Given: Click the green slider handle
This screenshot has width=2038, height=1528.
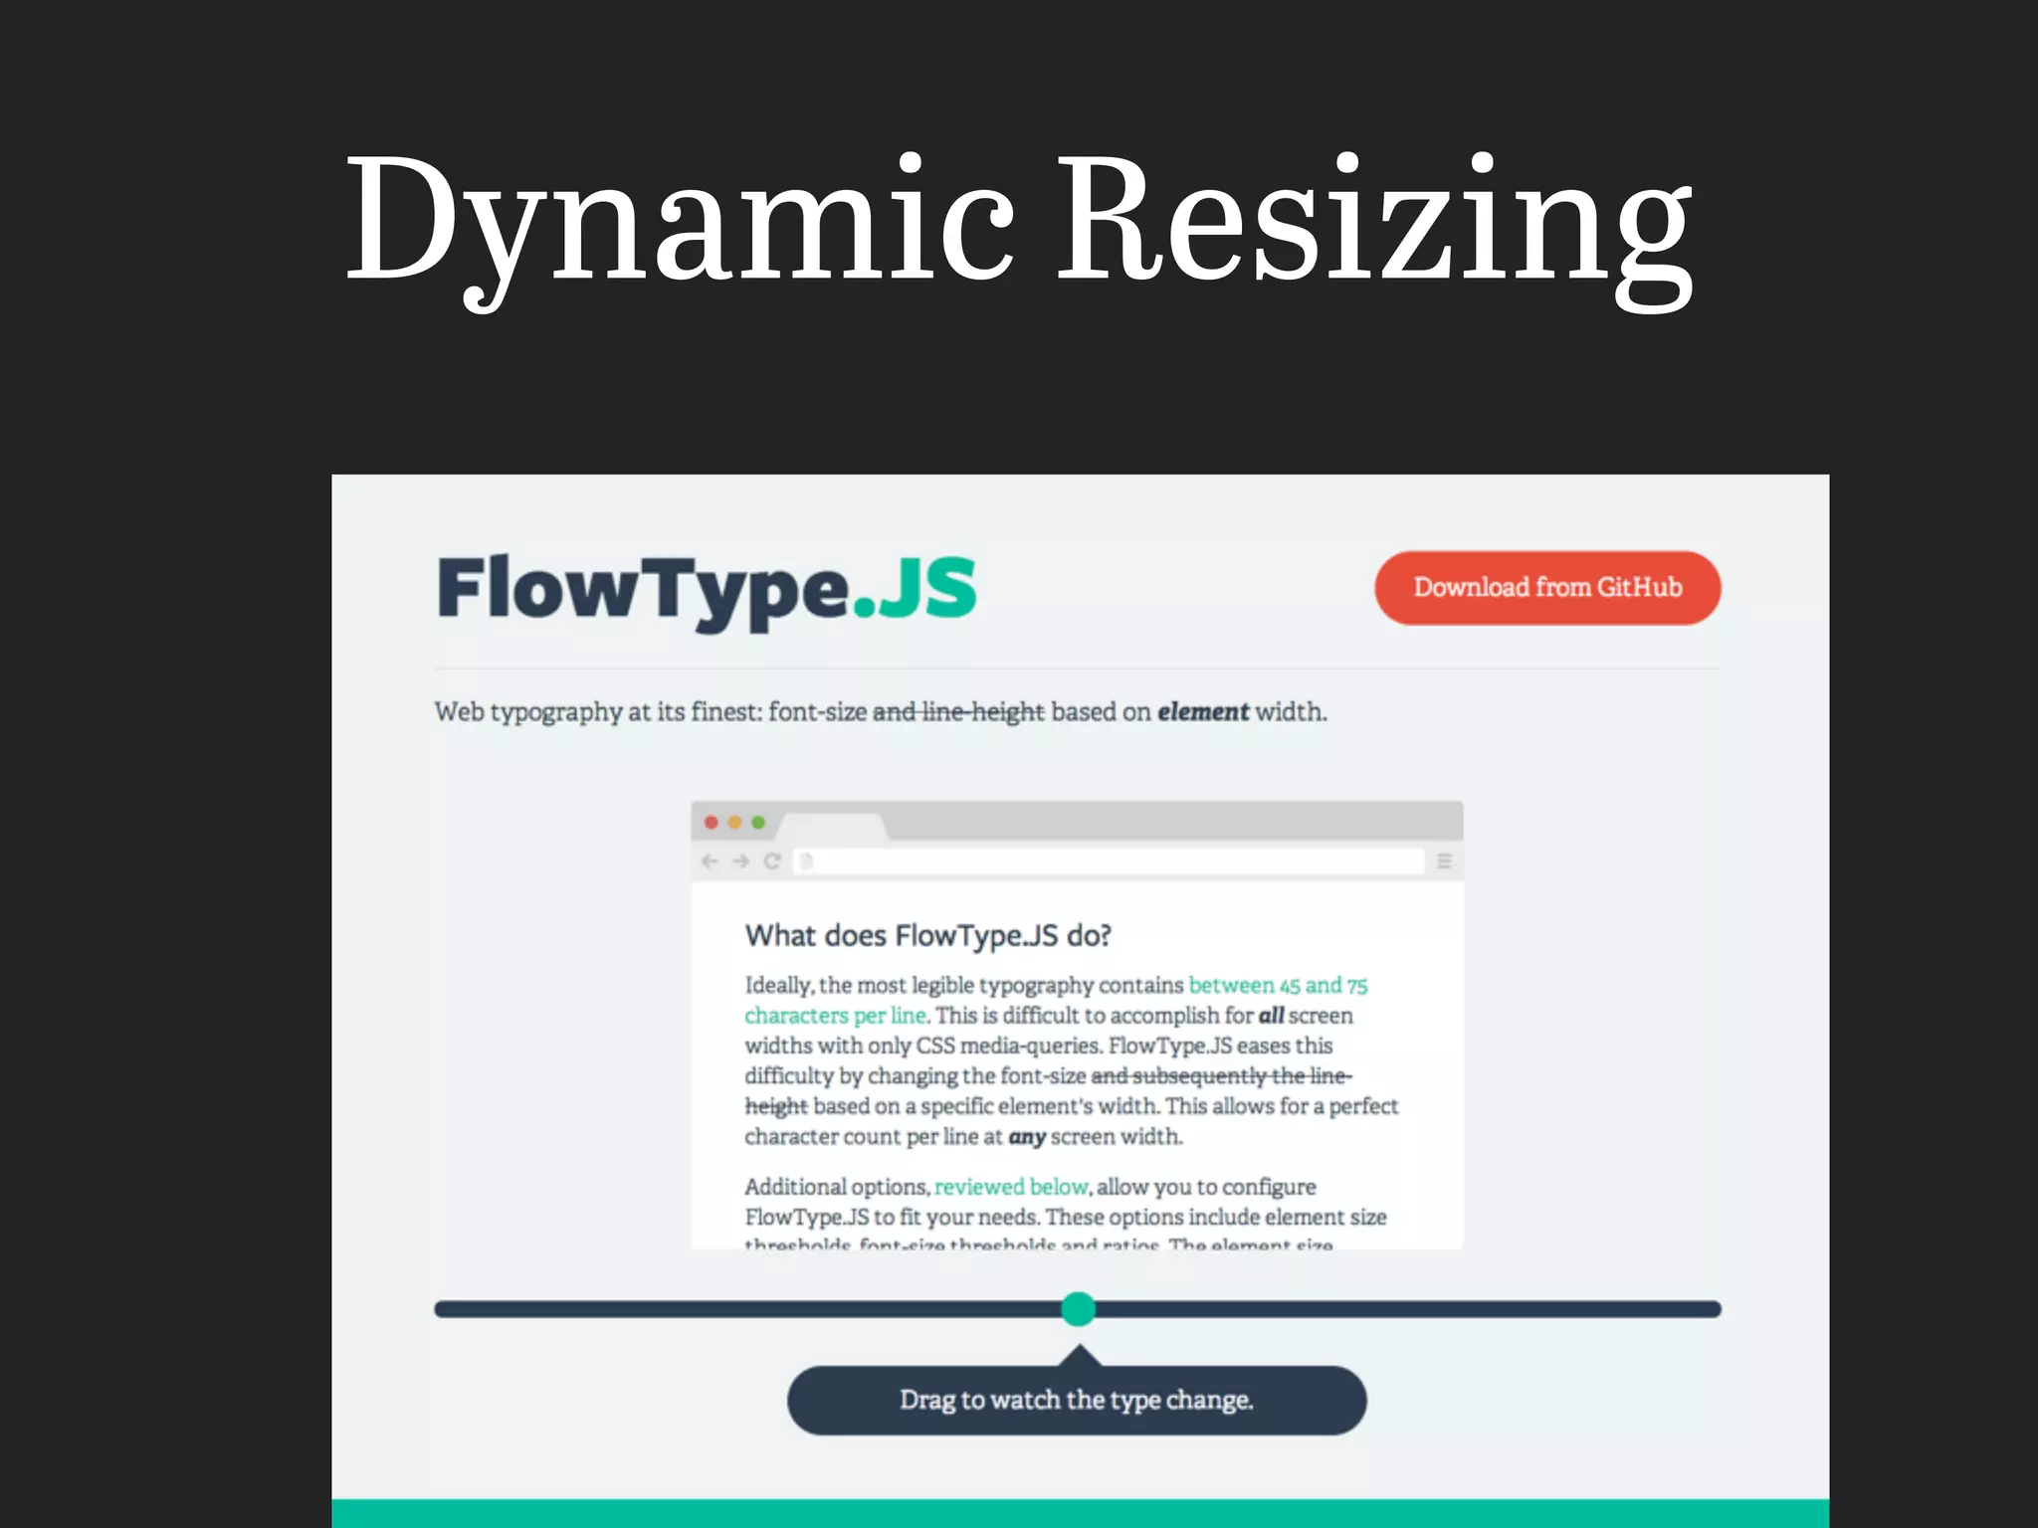Looking at the screenshot, I should click(x=1078, y=1309).
